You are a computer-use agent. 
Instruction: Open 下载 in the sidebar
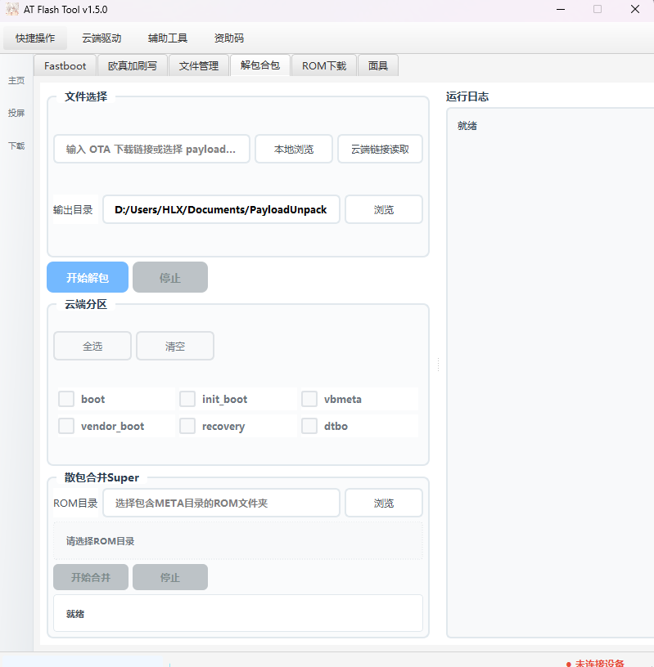[x=16, y=145]
